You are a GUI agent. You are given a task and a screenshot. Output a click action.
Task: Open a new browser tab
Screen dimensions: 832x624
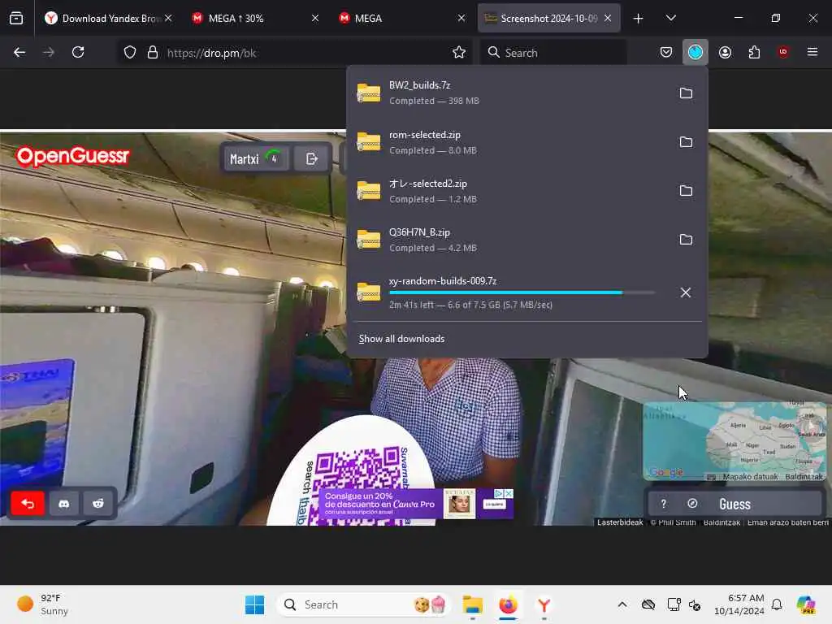[x=638, y=19]
